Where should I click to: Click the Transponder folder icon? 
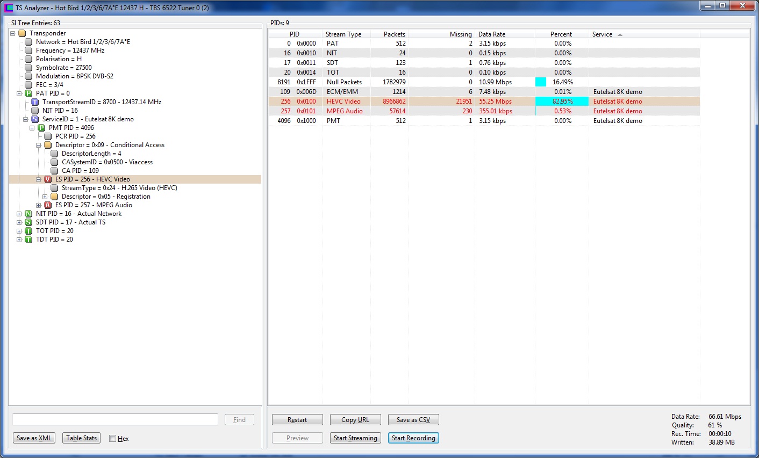click(x=22, y=33)
